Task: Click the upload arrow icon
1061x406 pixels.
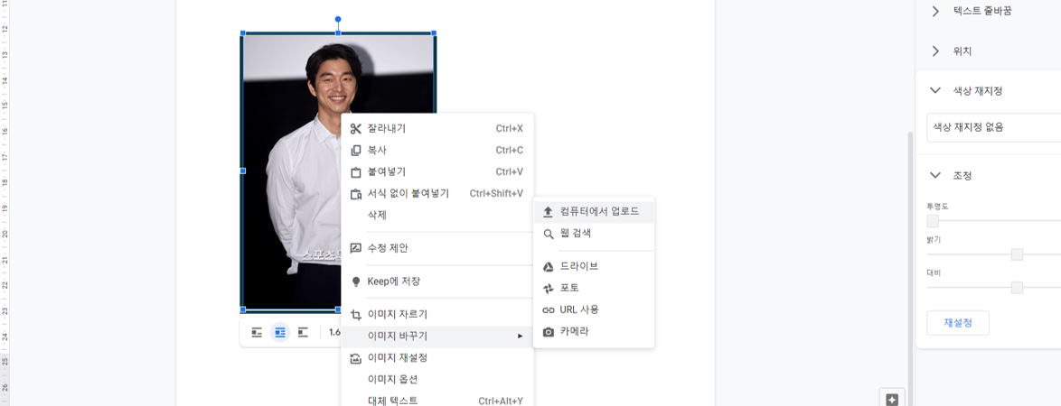Action: (x=548, y=211)
